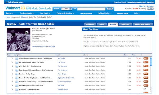Viewport: 159px width, 95px height.
Task: Open the Cart button
Action: coord(150,9)
